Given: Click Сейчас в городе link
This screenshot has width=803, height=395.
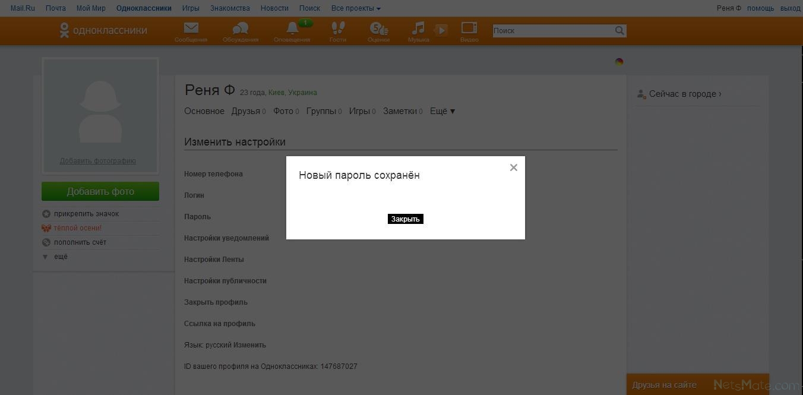Looking at the screenshot, I should coord(685,94).
